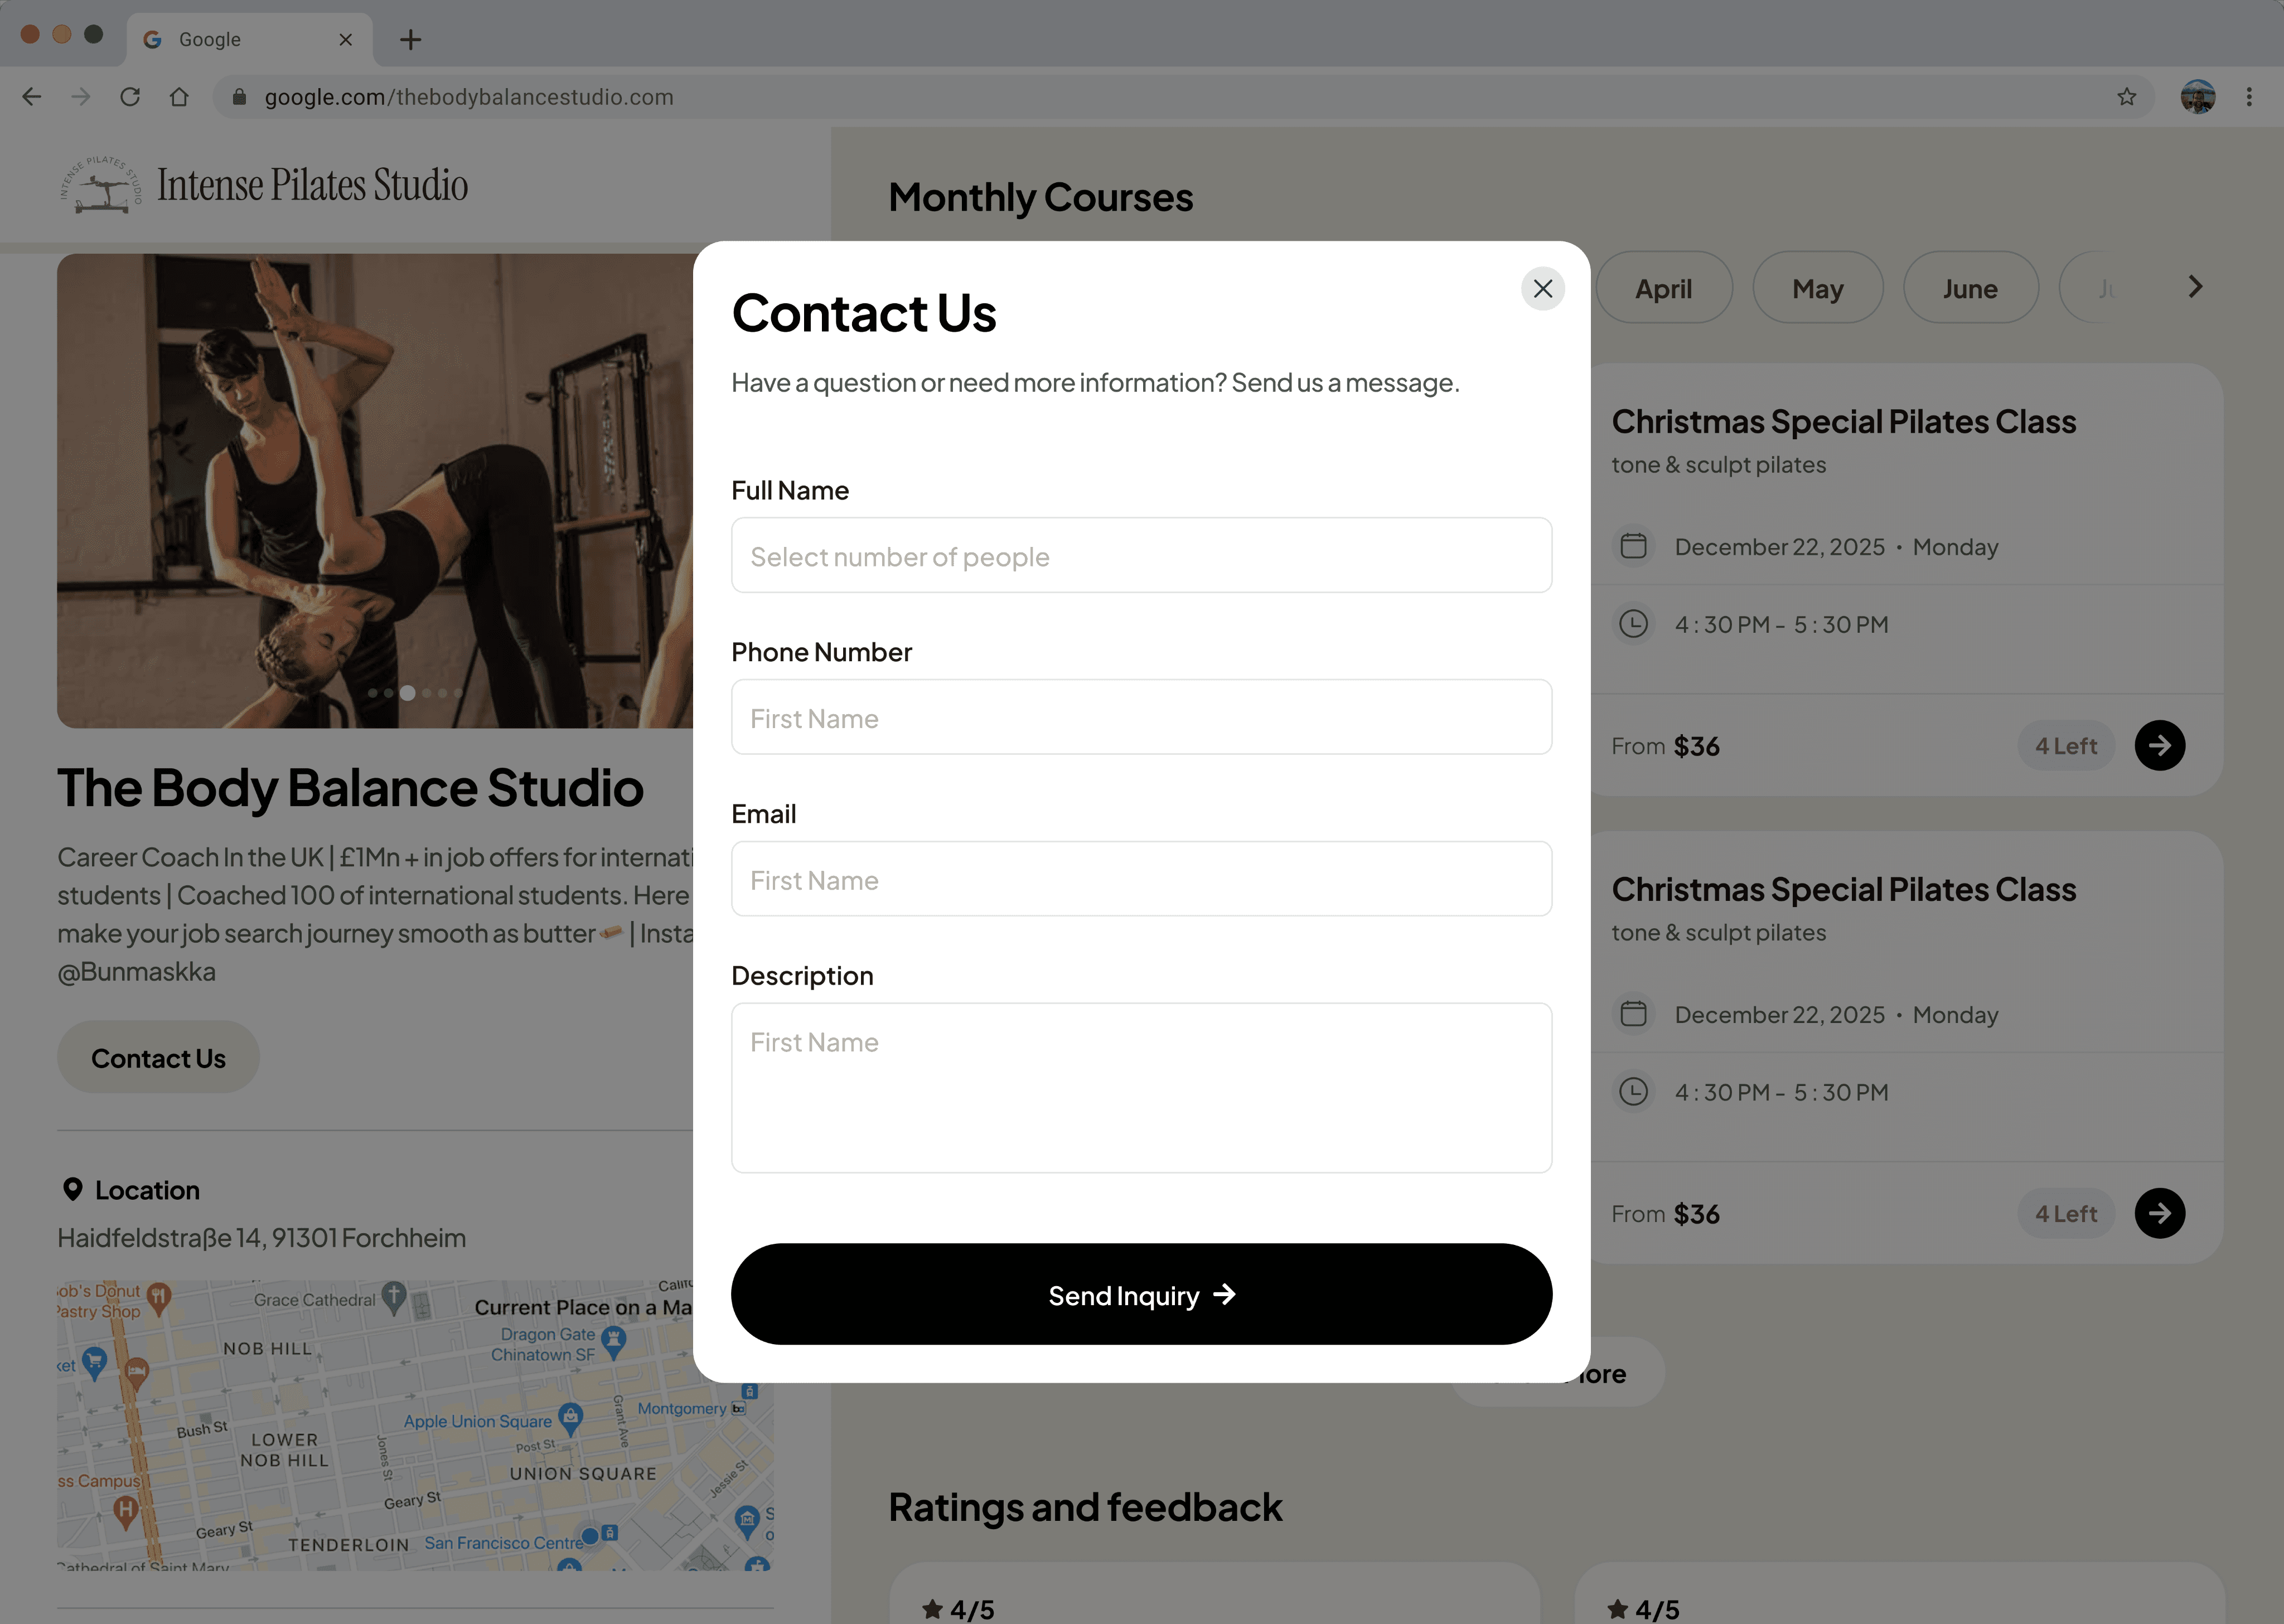Click the browser back arrow
Viewport: 2284px width, 1624px height.
click(x=32, y=97)
